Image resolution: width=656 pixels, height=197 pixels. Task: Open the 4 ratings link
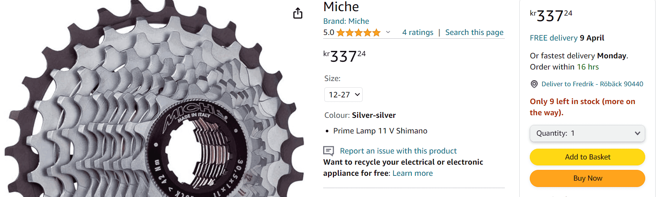(x=418, y=32)
